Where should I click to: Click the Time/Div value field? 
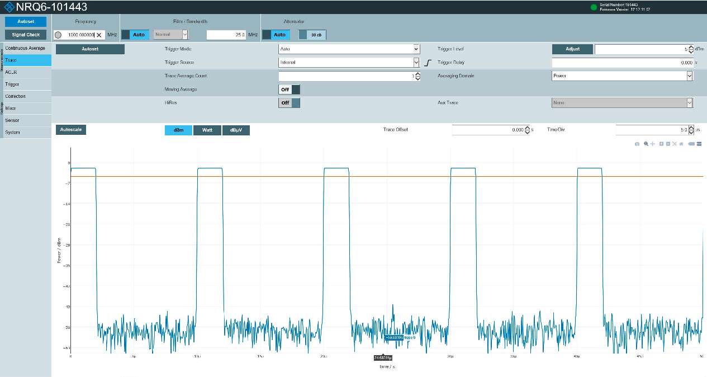coord(652,130)
